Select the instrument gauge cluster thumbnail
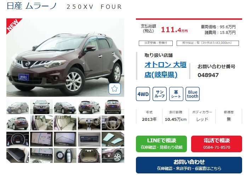 point(18,139)
